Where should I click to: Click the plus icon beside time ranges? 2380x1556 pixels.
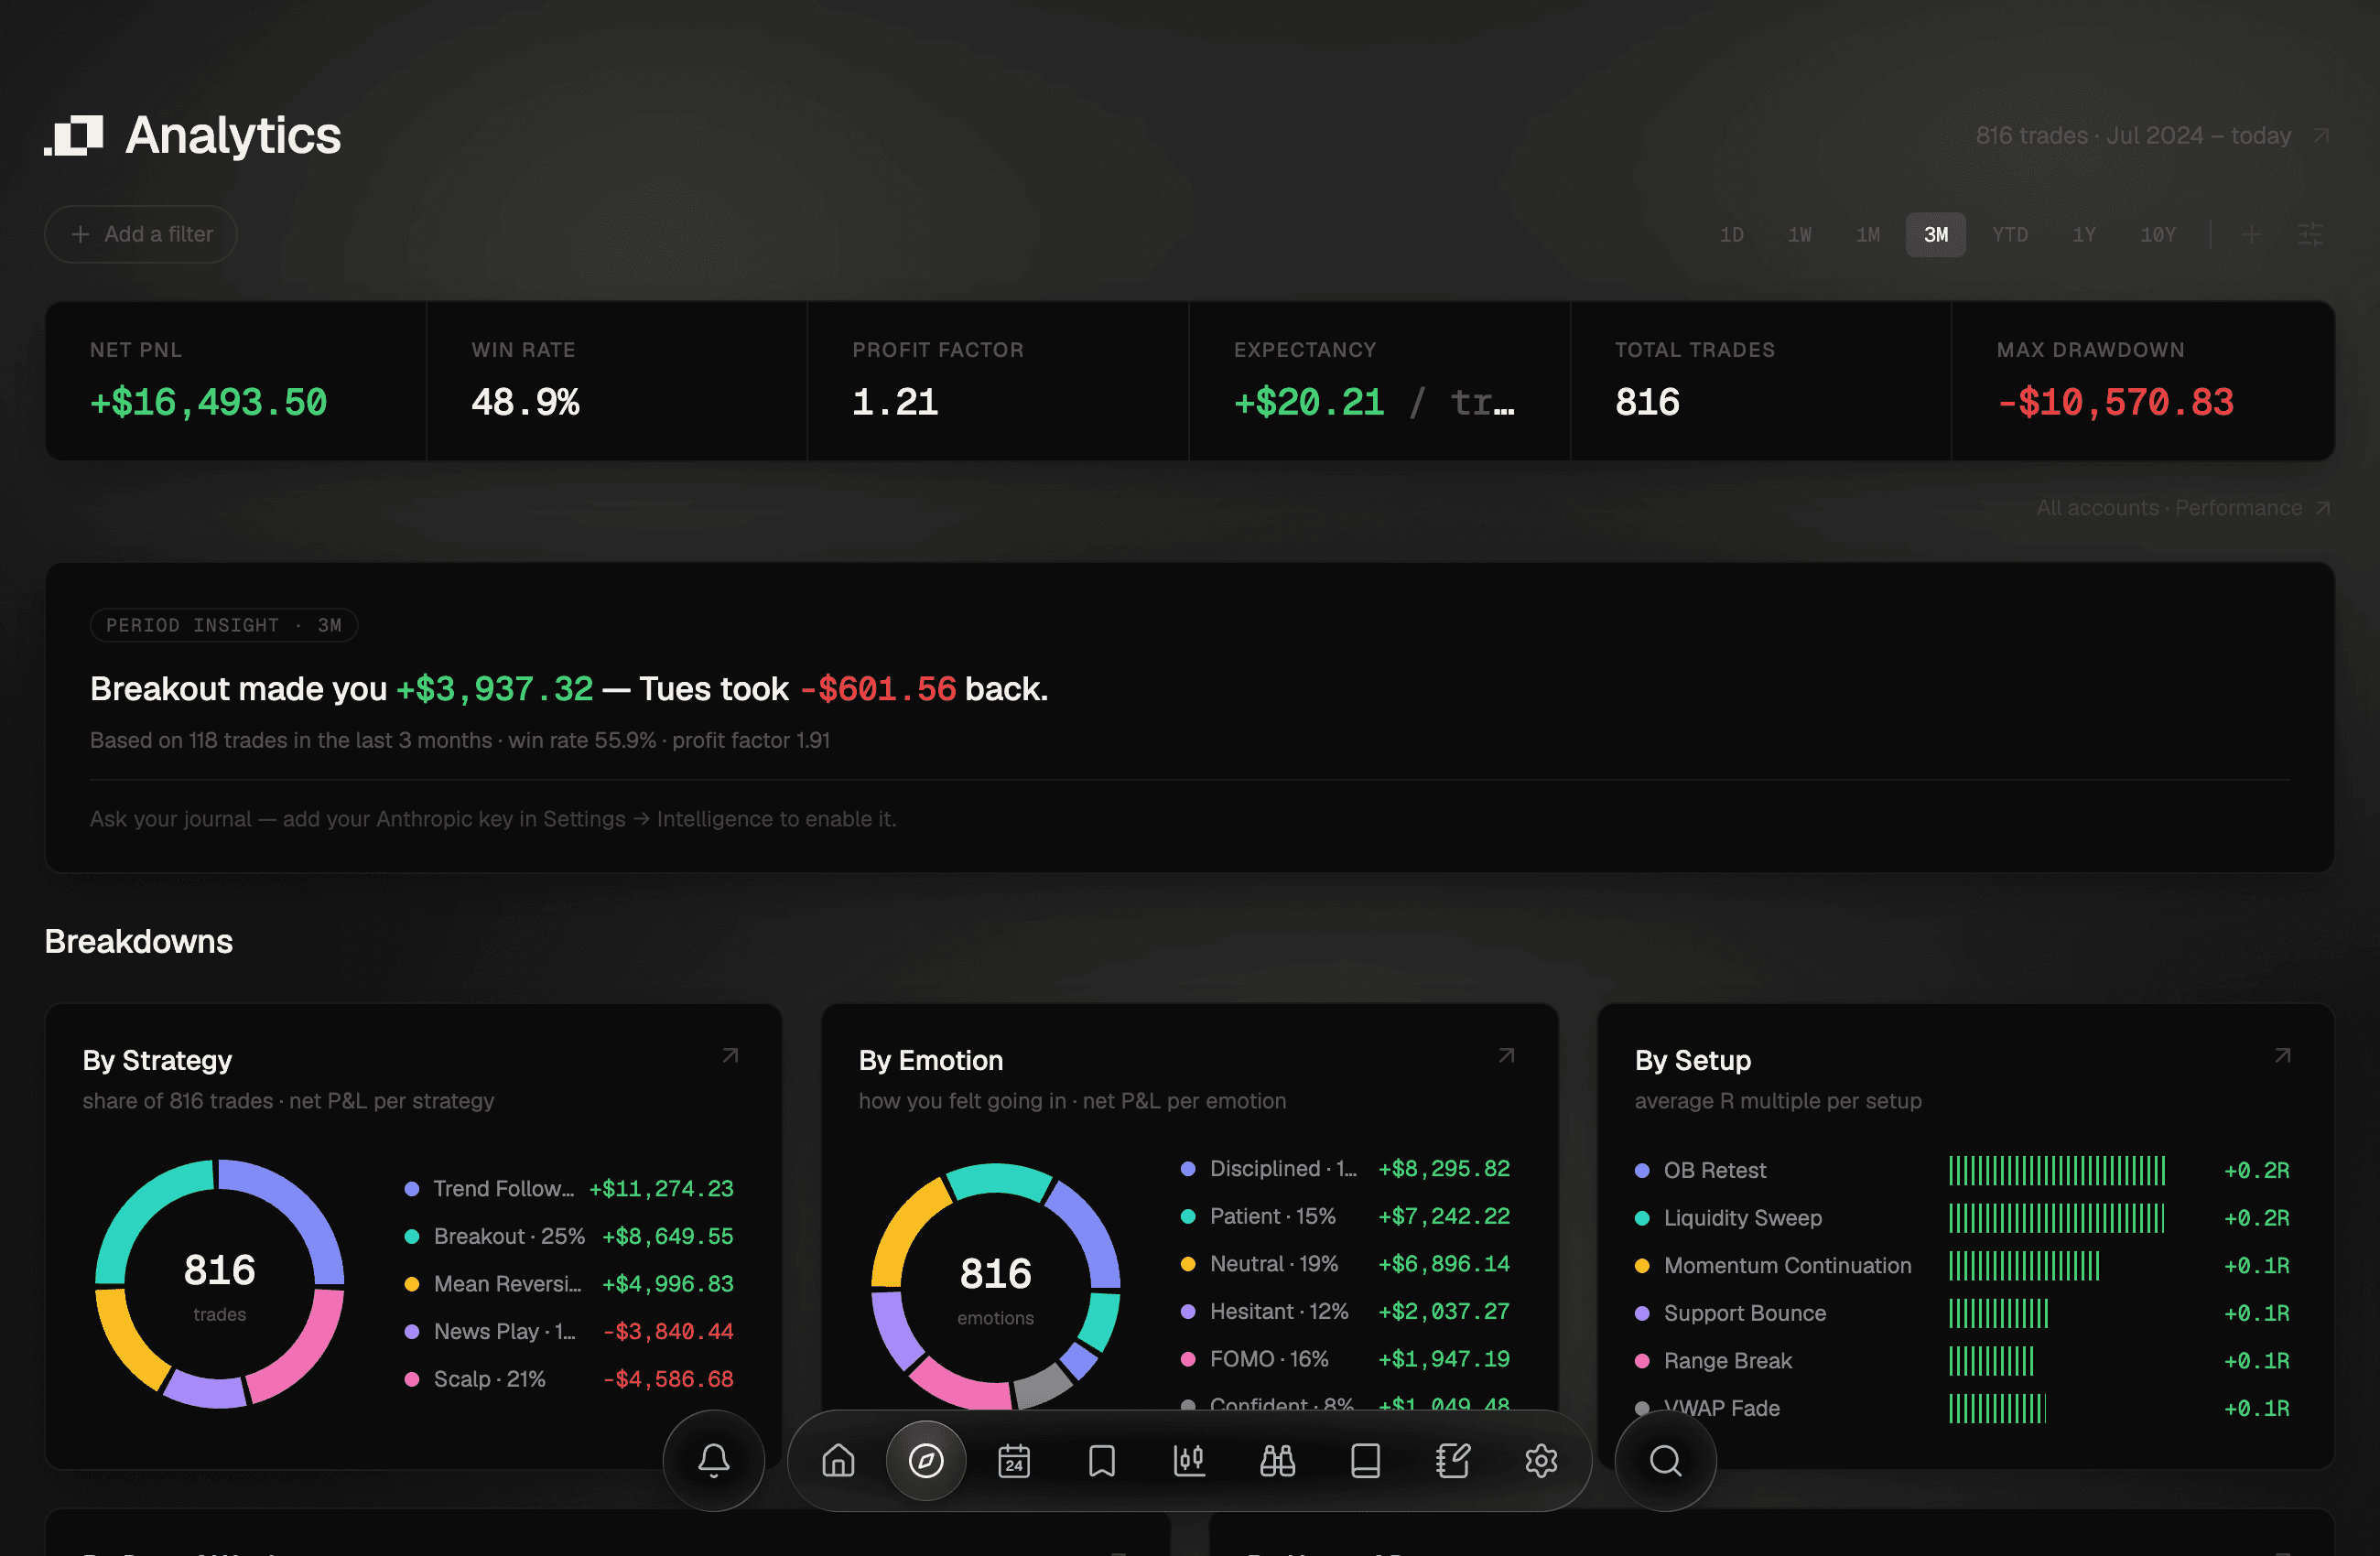point(2251,234)
